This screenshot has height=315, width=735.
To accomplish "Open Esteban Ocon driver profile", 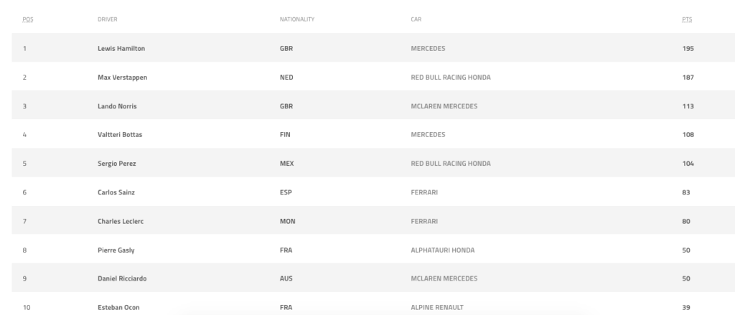I will click(118, 308).
